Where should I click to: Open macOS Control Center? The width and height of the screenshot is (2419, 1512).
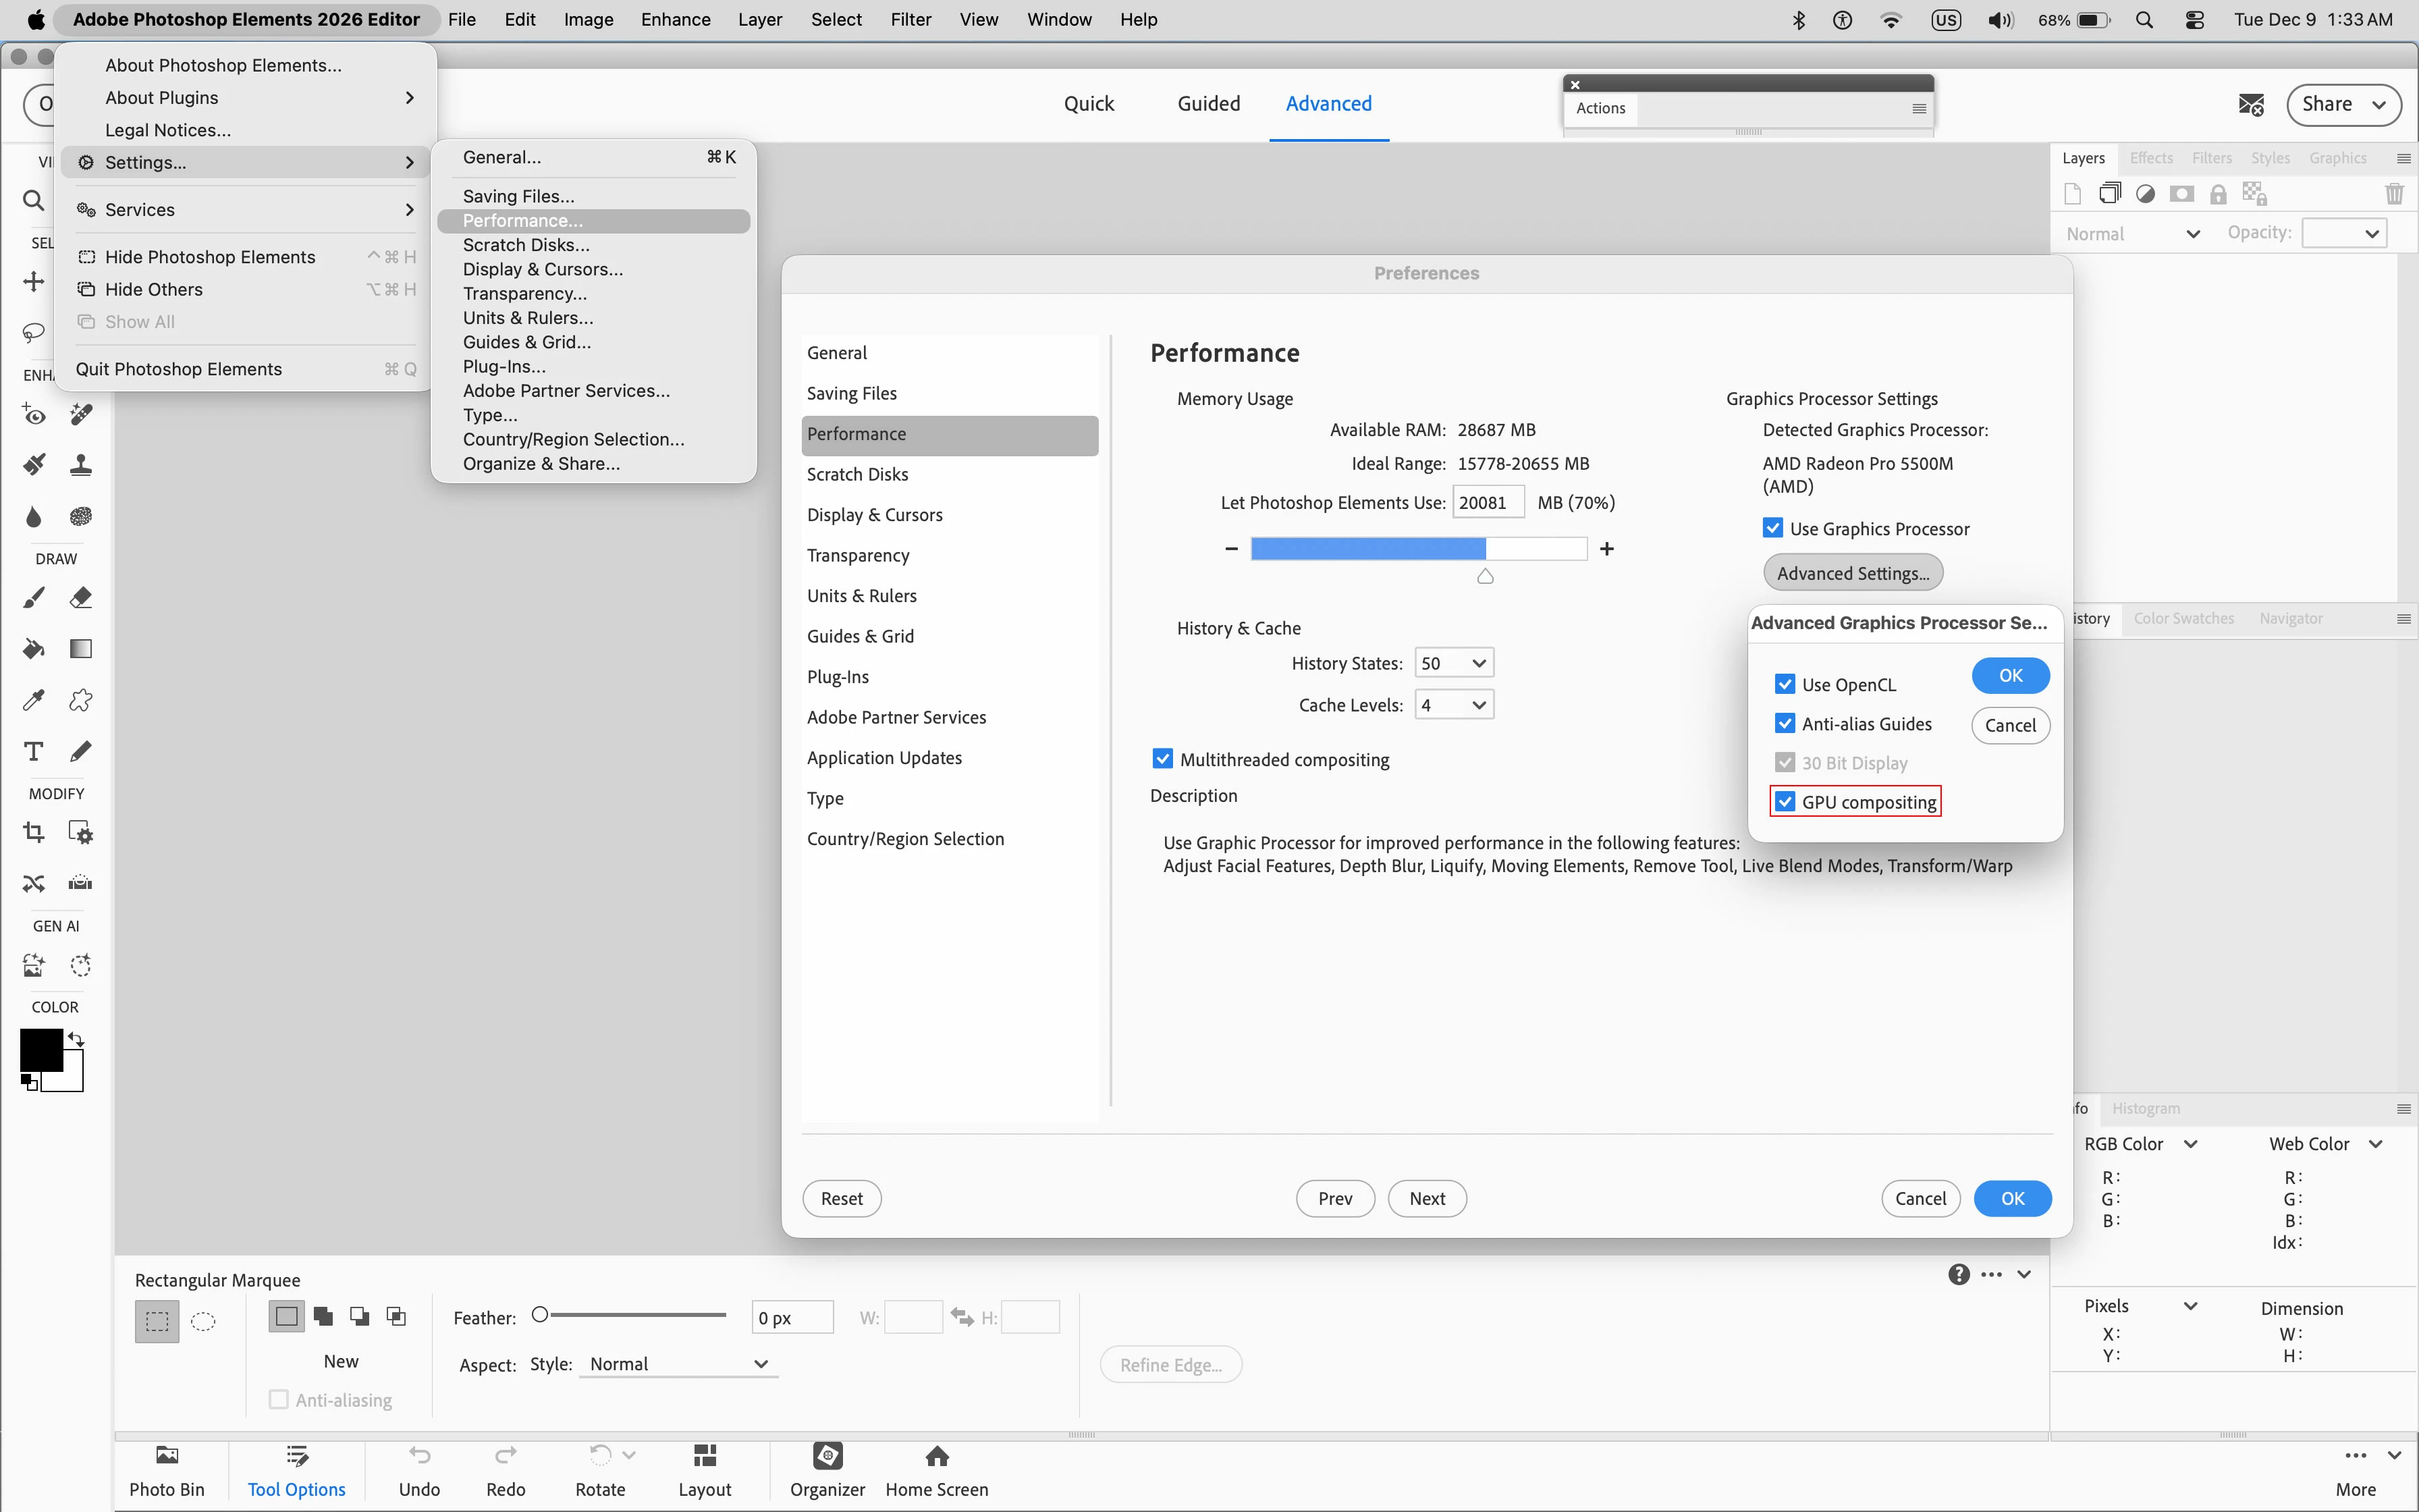tap(2195, 20)
